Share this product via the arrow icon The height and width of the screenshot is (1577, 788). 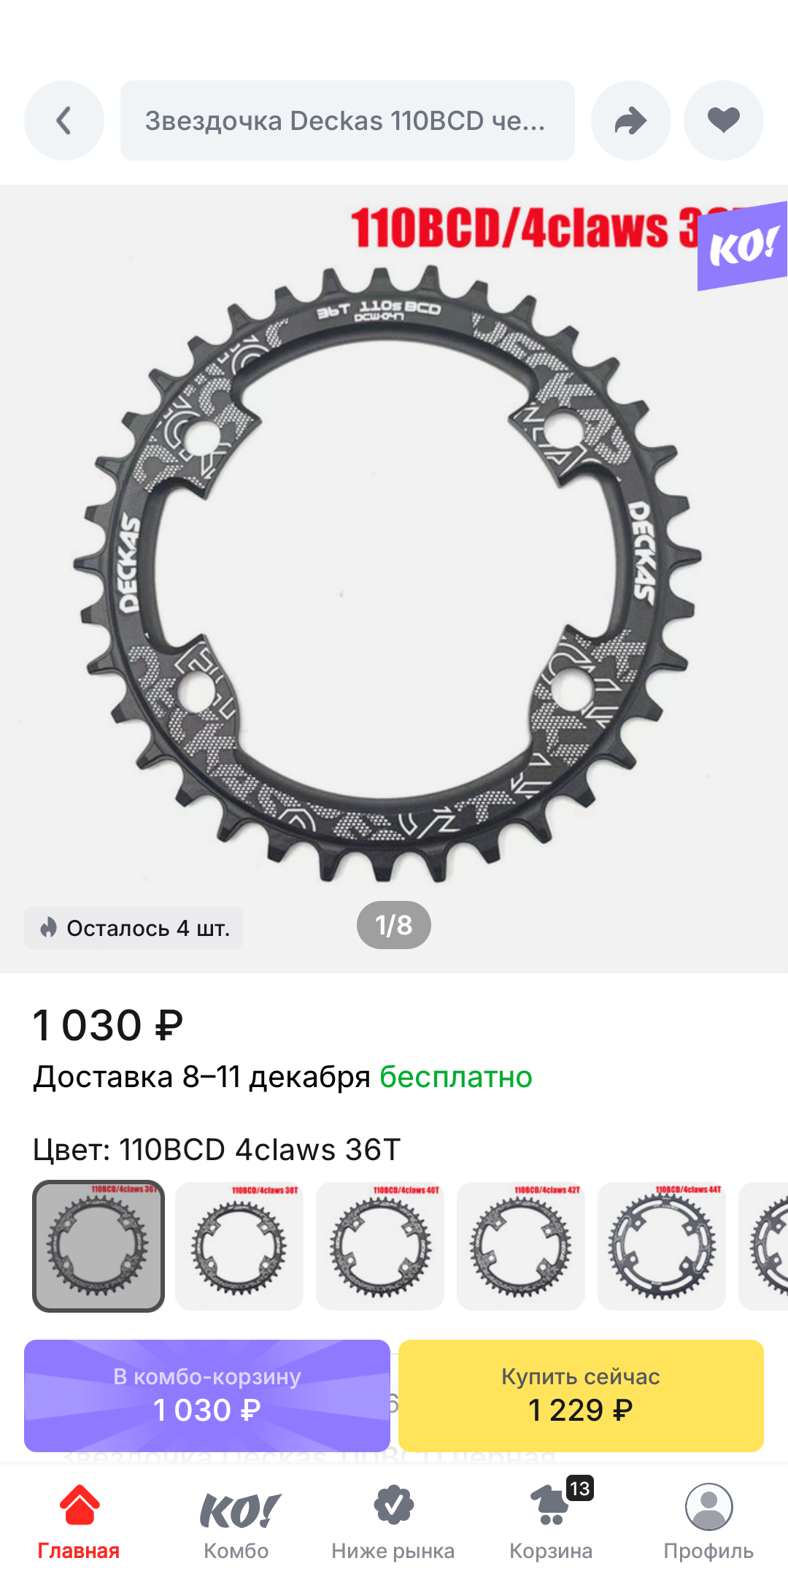pyautogui.click(x=631, y=120)
